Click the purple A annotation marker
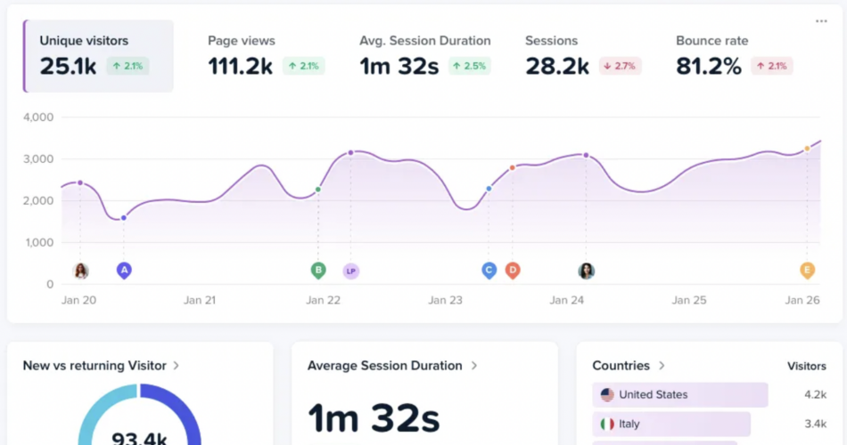 click(x=124, y=270)
